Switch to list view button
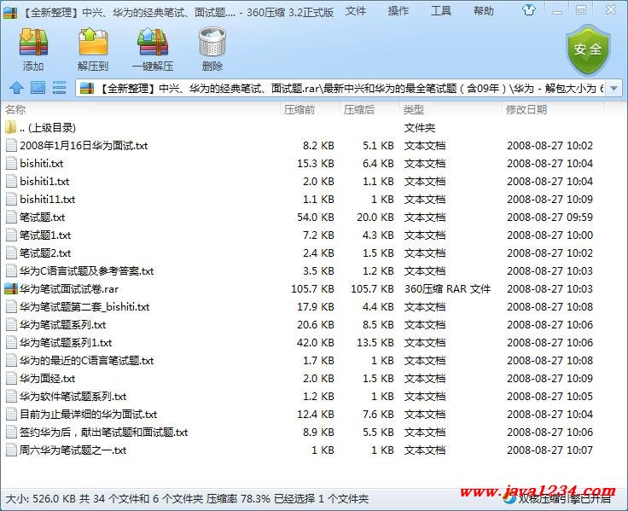 click(x=59, y=87)
